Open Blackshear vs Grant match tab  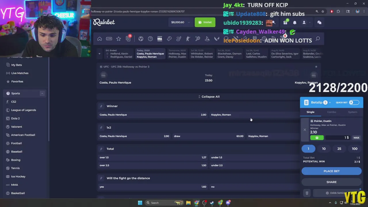(x=229, y=54)
